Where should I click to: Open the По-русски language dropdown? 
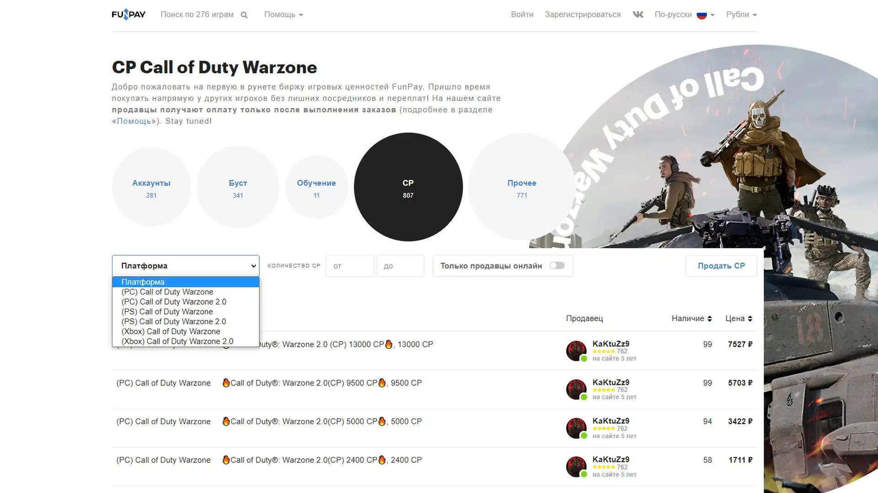pos(685,15)
